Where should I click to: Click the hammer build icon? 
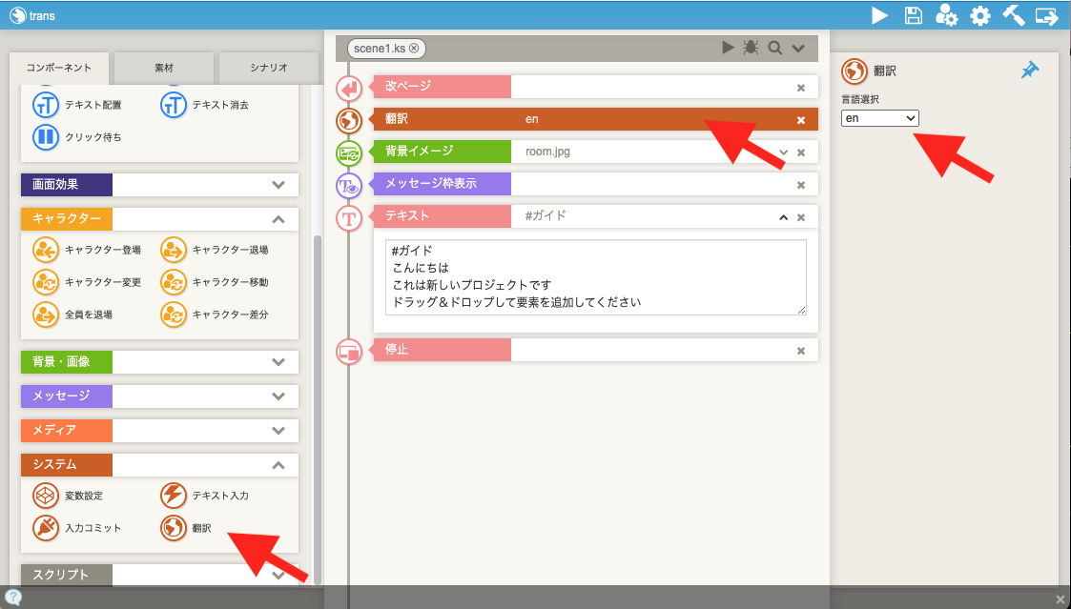(1013, 15)
